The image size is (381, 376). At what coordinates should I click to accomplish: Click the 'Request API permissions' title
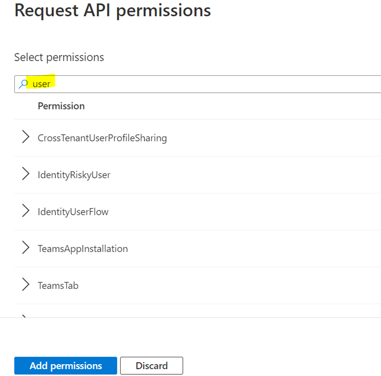112,11
